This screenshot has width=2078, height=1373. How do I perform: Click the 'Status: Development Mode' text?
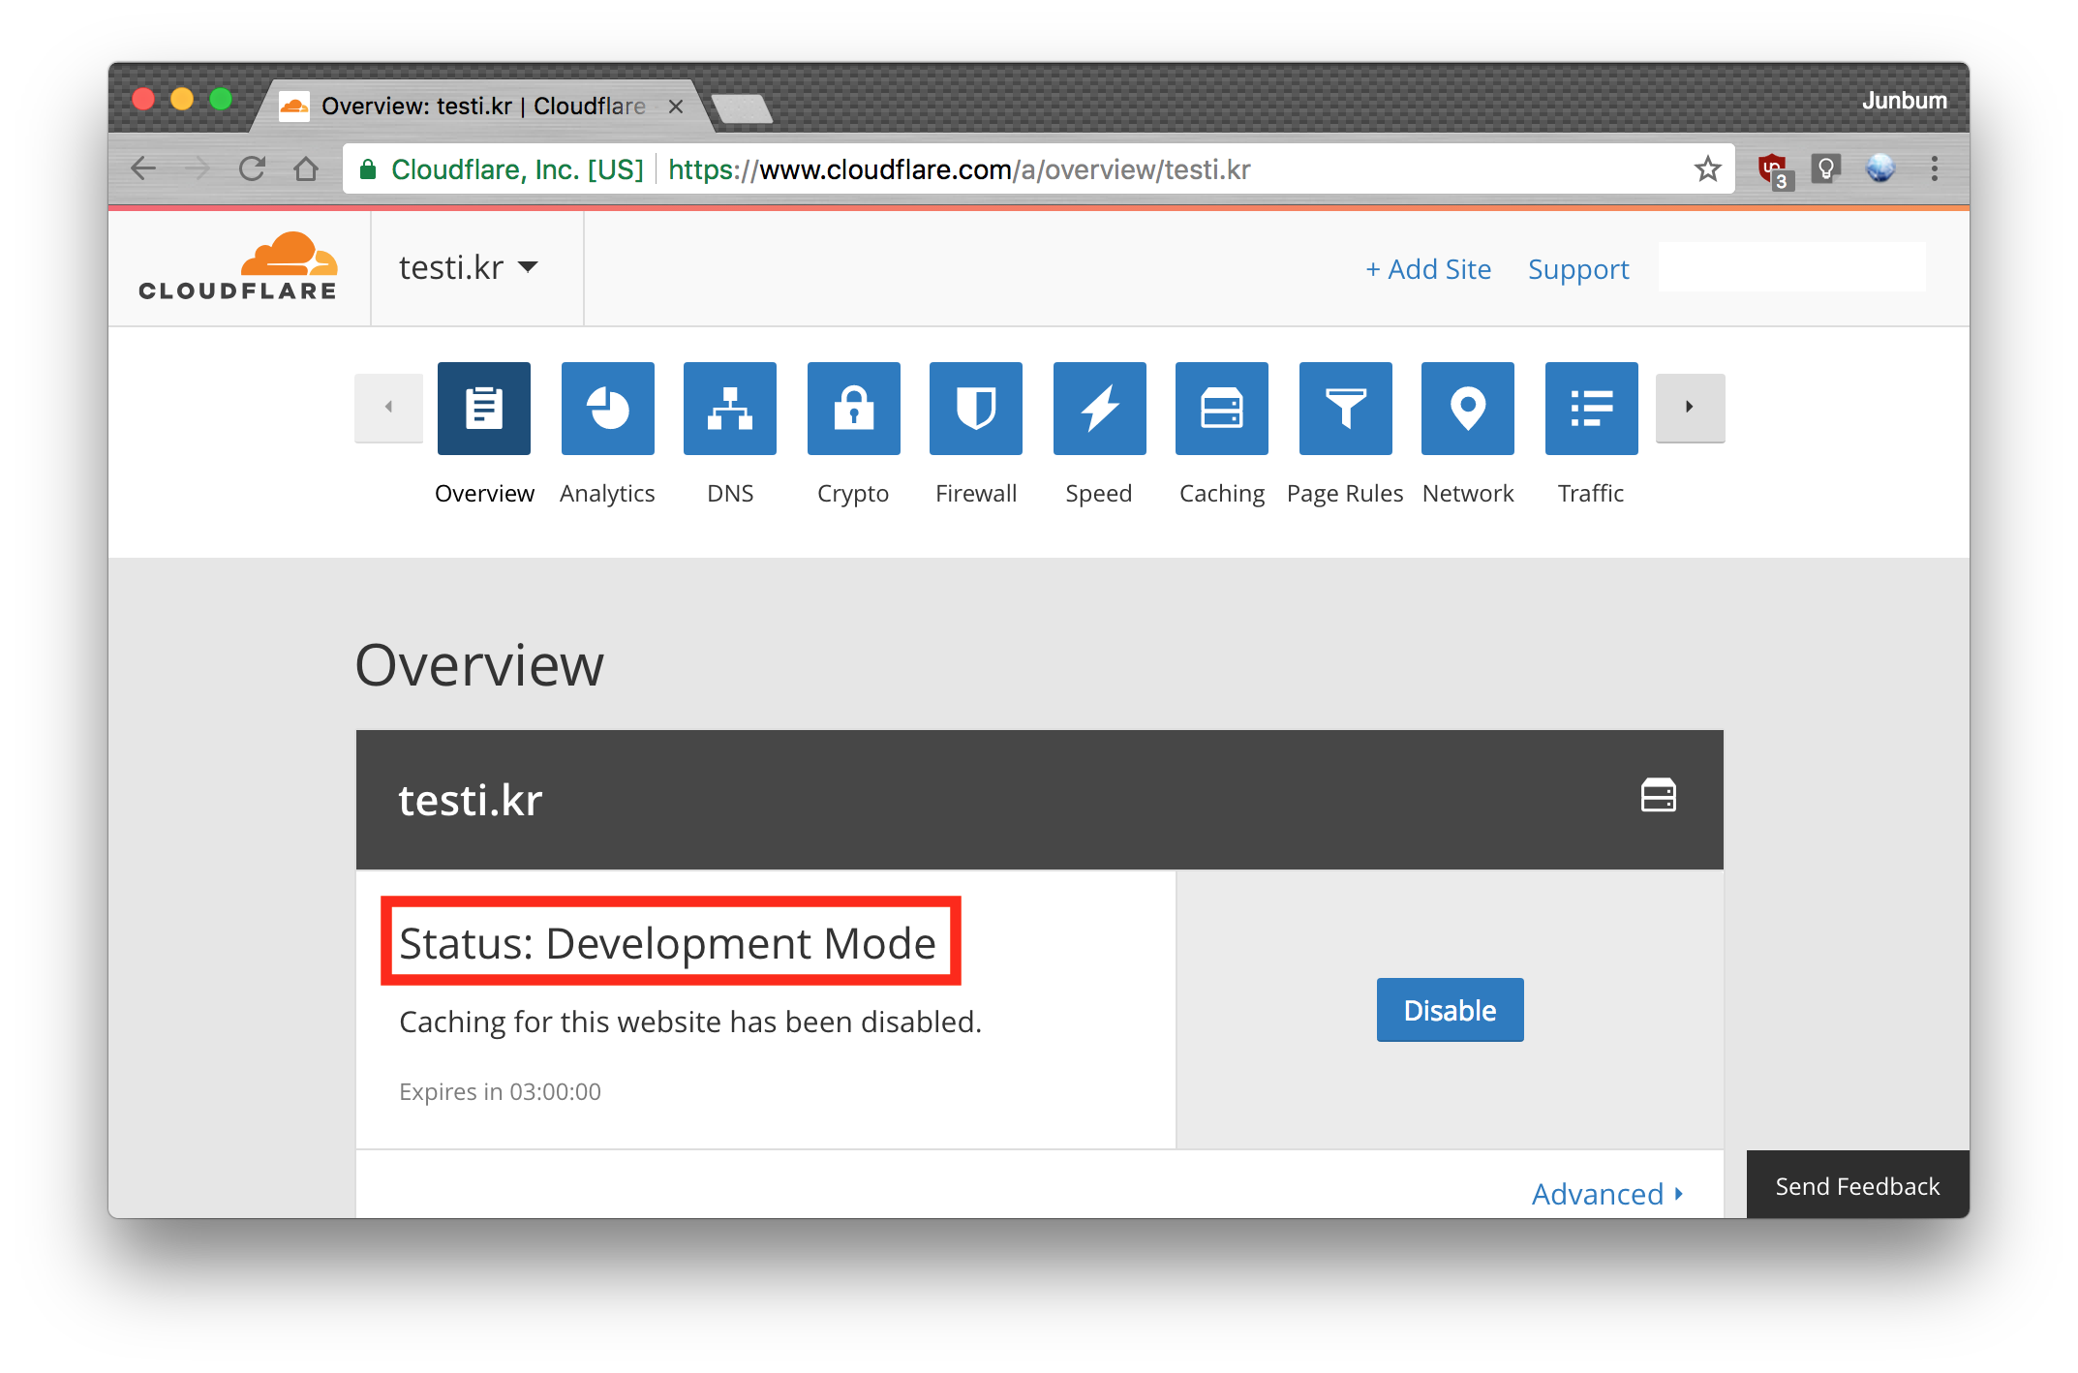pos(668,943)
